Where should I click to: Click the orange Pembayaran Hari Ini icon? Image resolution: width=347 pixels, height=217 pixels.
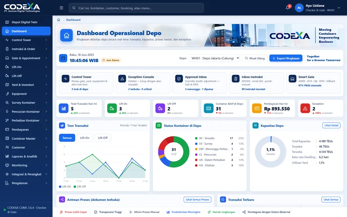(257, 108)
